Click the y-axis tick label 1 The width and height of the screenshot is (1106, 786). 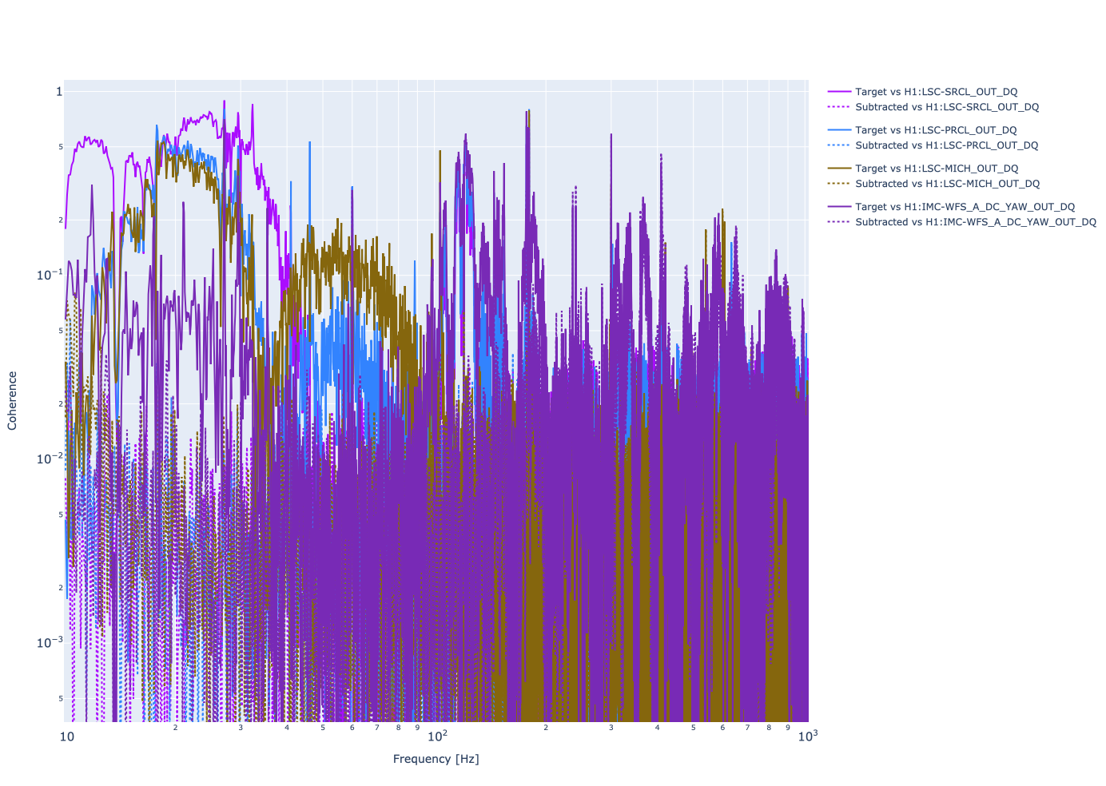point(58,92)
